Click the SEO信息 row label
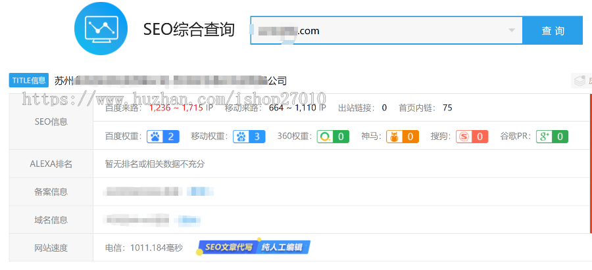 [51, 122]
